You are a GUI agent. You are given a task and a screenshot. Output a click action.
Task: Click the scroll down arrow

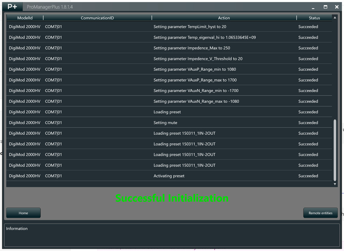(x=335, y=184)
